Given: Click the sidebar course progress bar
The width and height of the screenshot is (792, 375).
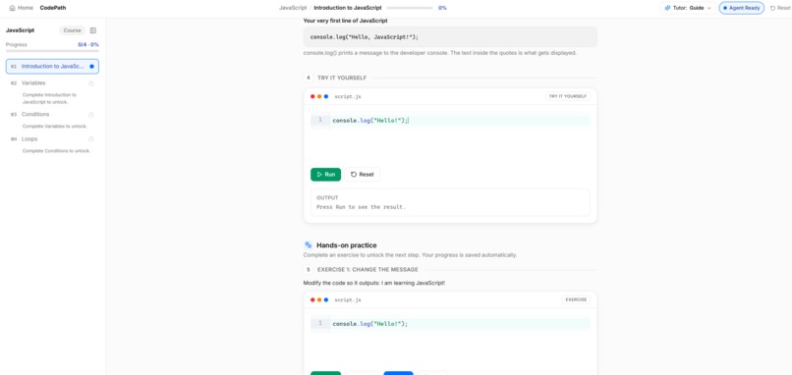Looking at the screenshot, I should (52, 51).
